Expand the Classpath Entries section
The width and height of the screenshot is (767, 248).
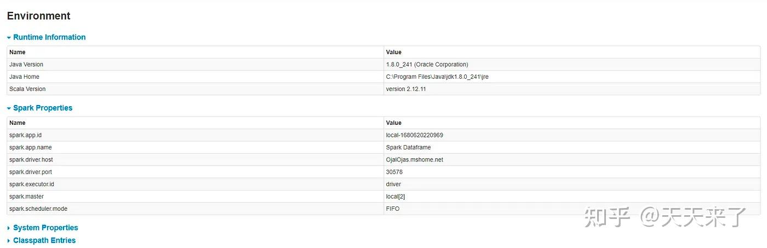click(x=44, y=240)
